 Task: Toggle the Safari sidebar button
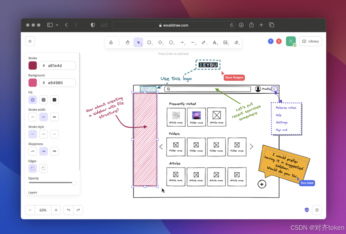50,25
